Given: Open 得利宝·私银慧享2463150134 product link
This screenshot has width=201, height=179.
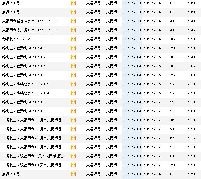Looking at the screenshot, I should point(25,93).
